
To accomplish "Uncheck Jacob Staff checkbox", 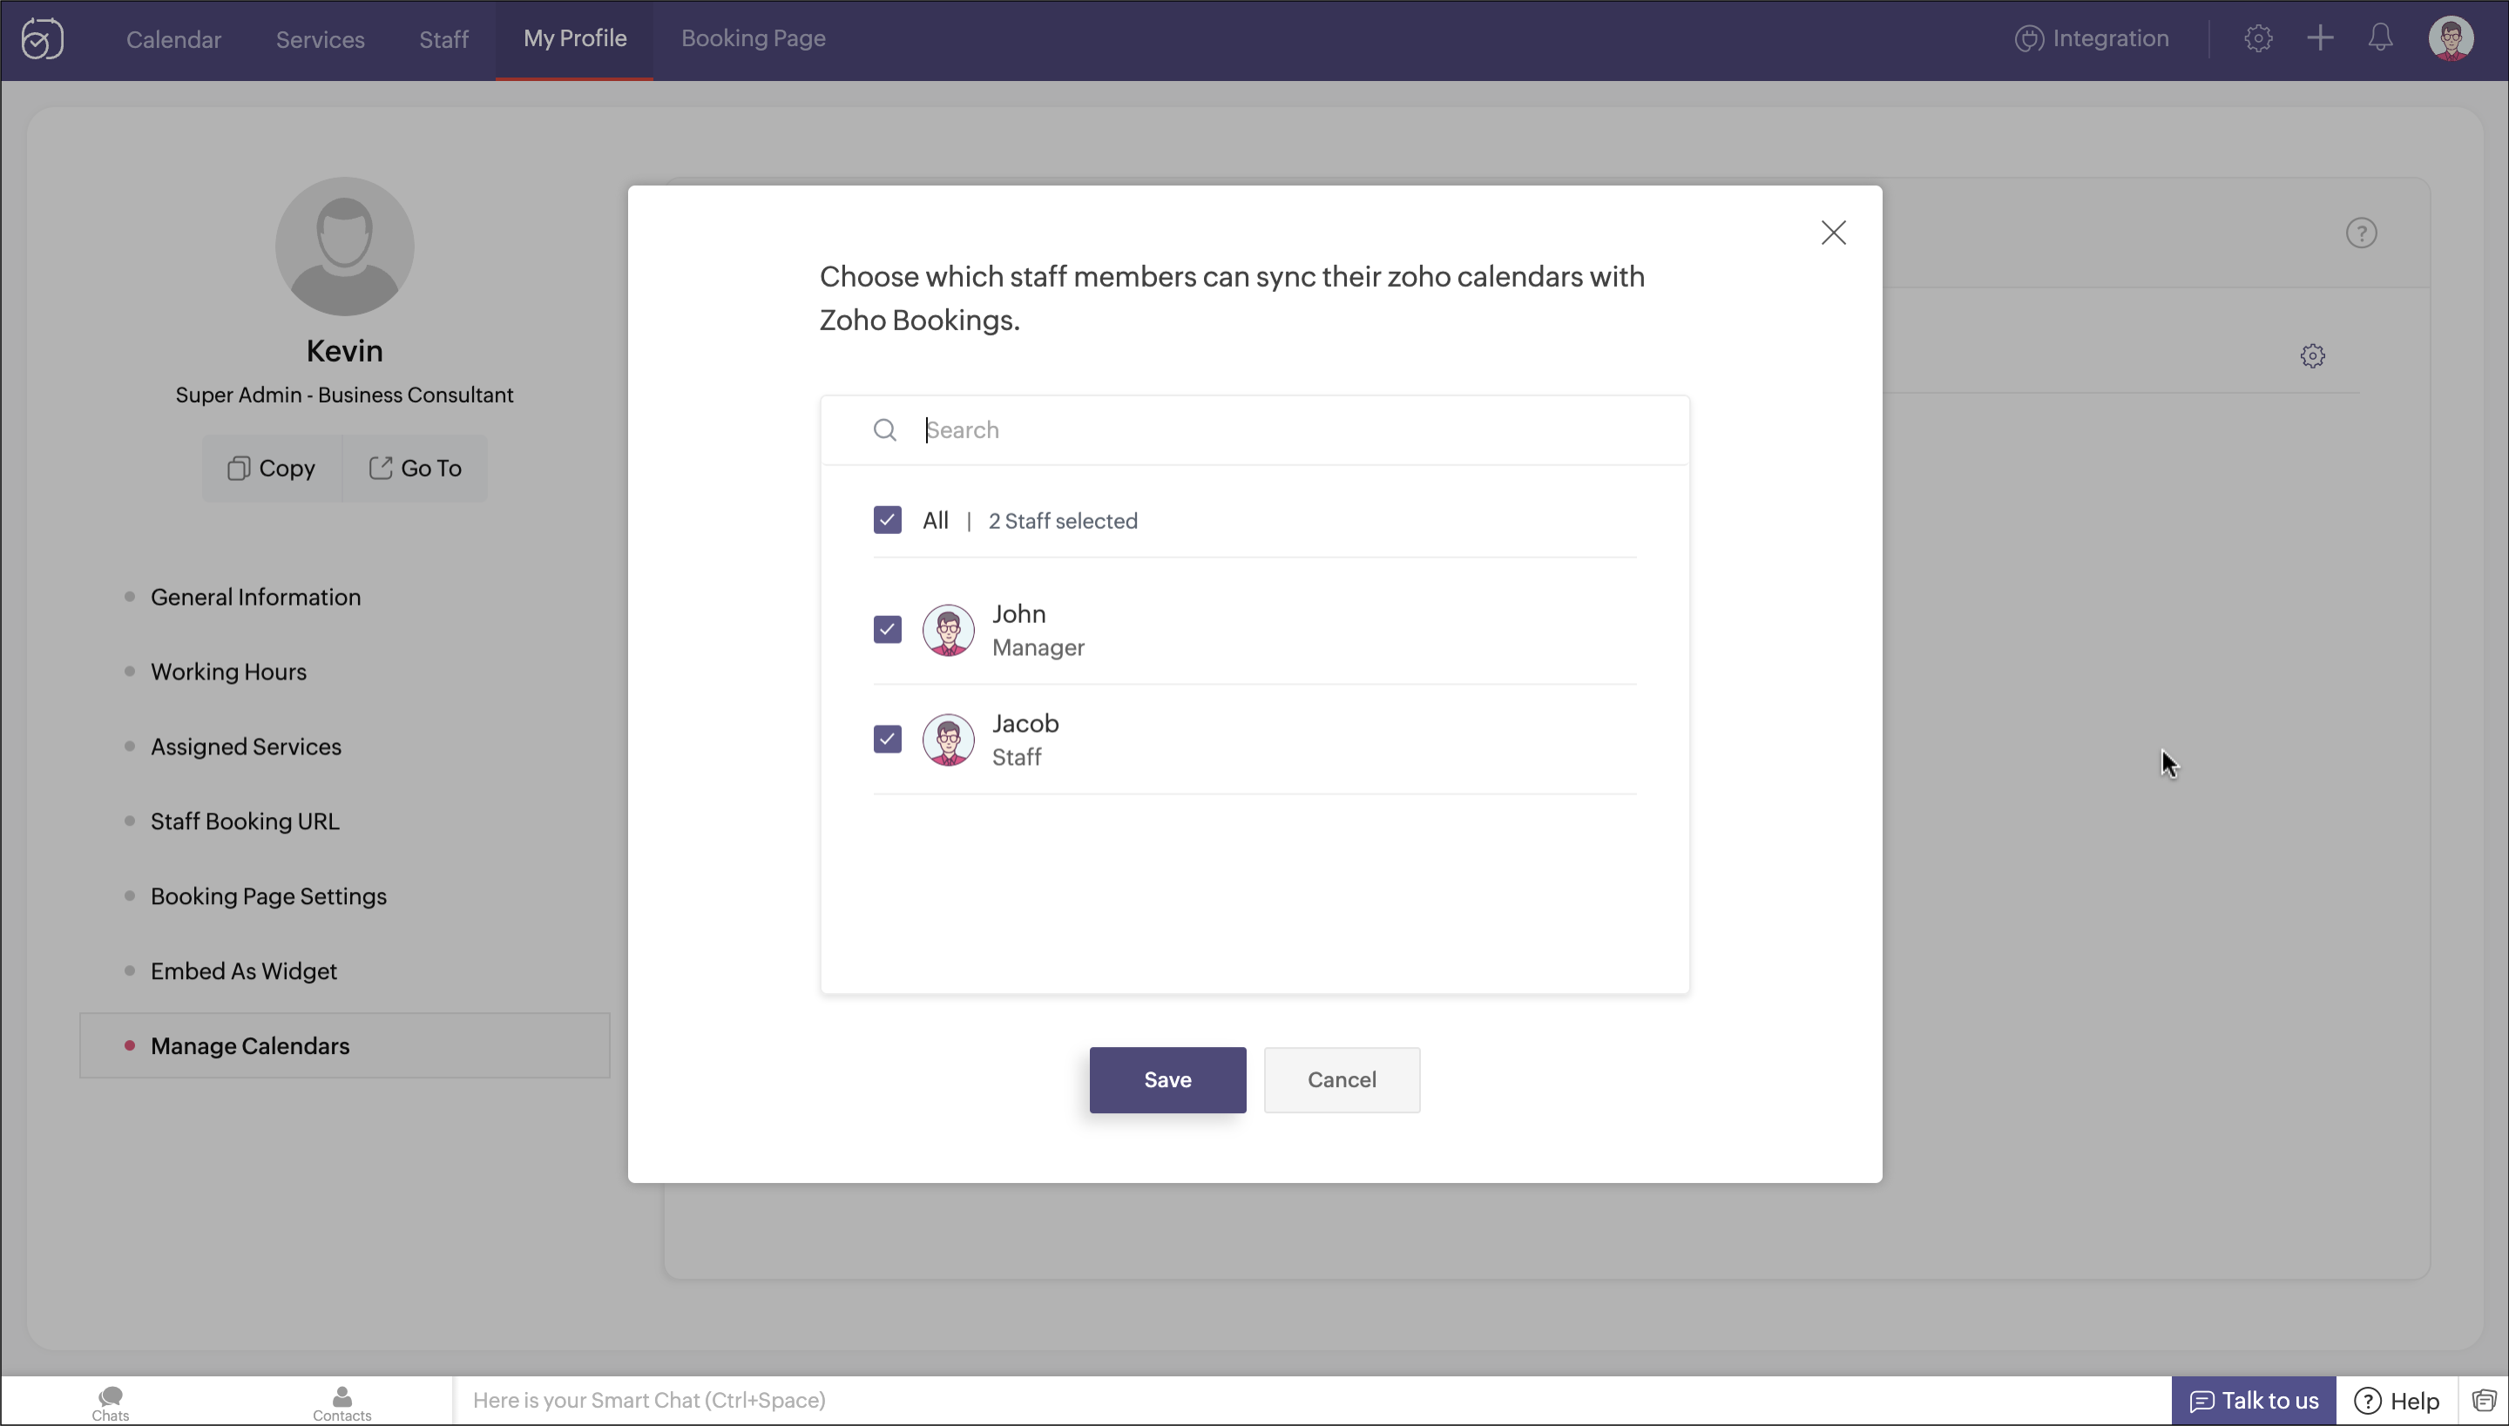I will point(887,740).
